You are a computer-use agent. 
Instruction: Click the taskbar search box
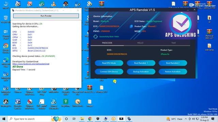coord(35,119)
